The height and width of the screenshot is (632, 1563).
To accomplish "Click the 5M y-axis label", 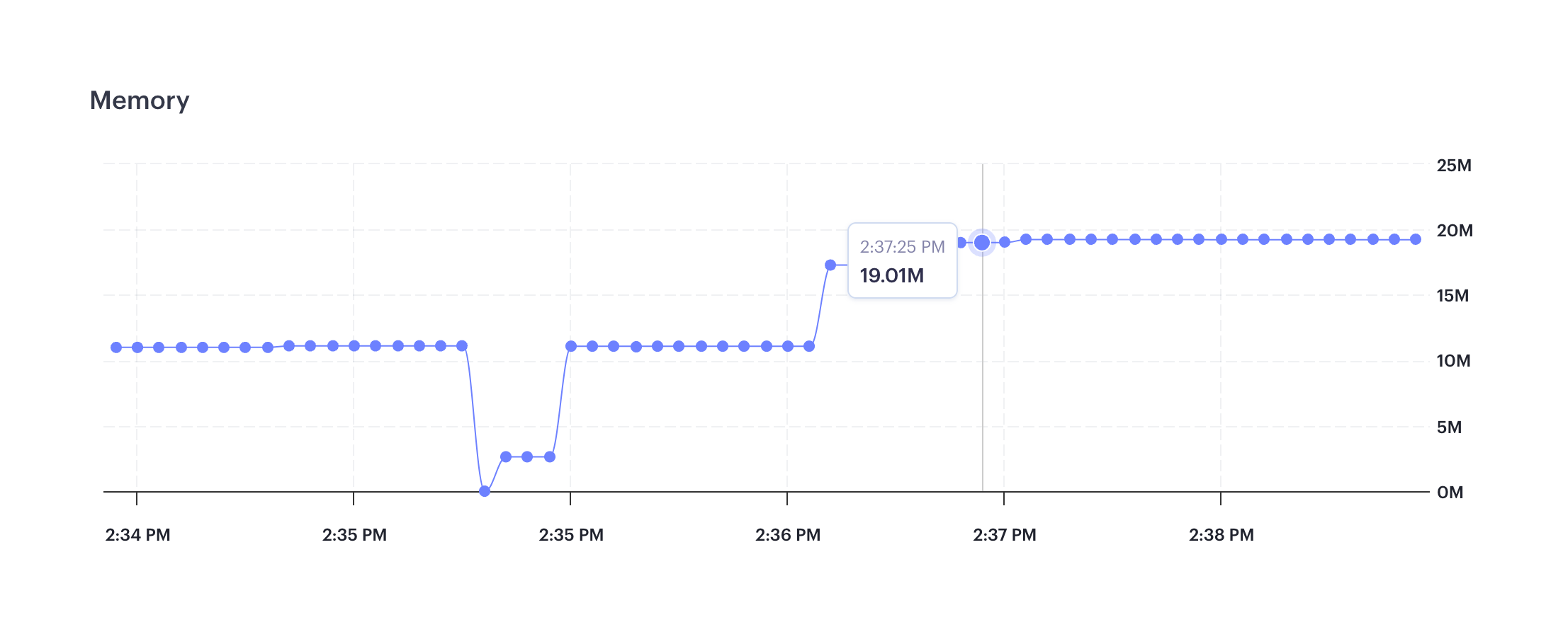I will [1449, 427].
